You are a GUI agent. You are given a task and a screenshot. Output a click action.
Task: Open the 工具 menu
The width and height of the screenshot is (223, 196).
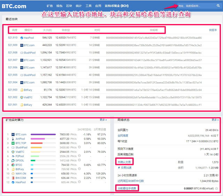(x=88, y=6)
